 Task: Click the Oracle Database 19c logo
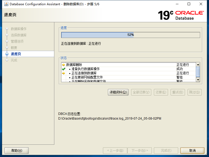(180, 14)
